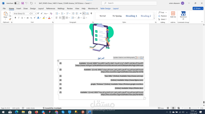Open the spelling proofing icon in status bar

click(x=23, y=108)
